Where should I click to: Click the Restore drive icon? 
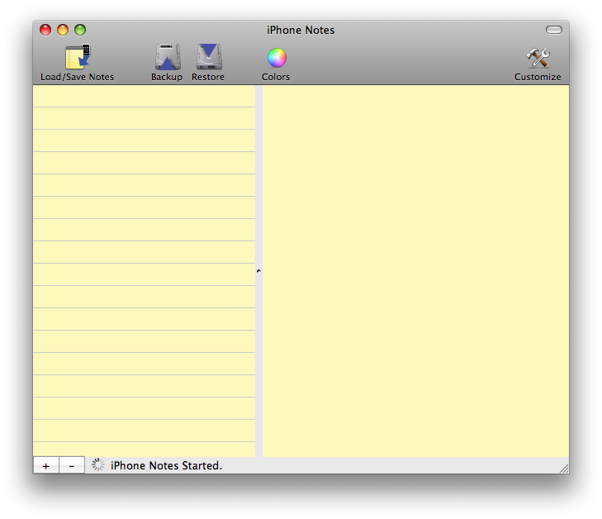[x=209, y=57]
